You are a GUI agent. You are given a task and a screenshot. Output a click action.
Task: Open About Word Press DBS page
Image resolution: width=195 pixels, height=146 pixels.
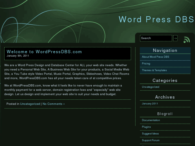click(156, 57)
